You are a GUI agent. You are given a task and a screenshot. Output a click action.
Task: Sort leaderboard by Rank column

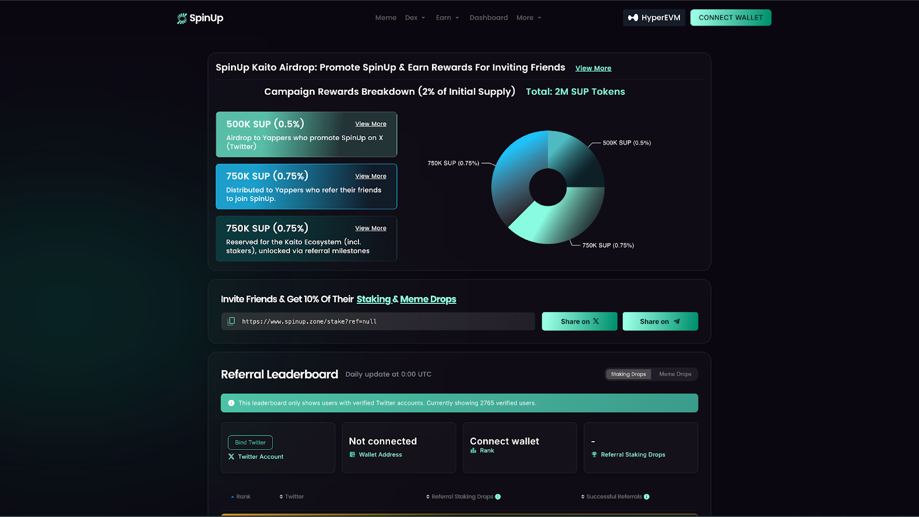(x=241, y=497)
